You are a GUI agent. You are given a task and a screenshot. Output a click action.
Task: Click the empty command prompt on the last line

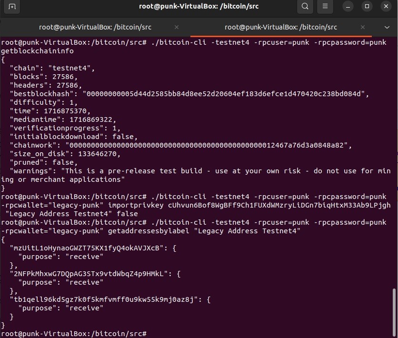coord(74,334)
